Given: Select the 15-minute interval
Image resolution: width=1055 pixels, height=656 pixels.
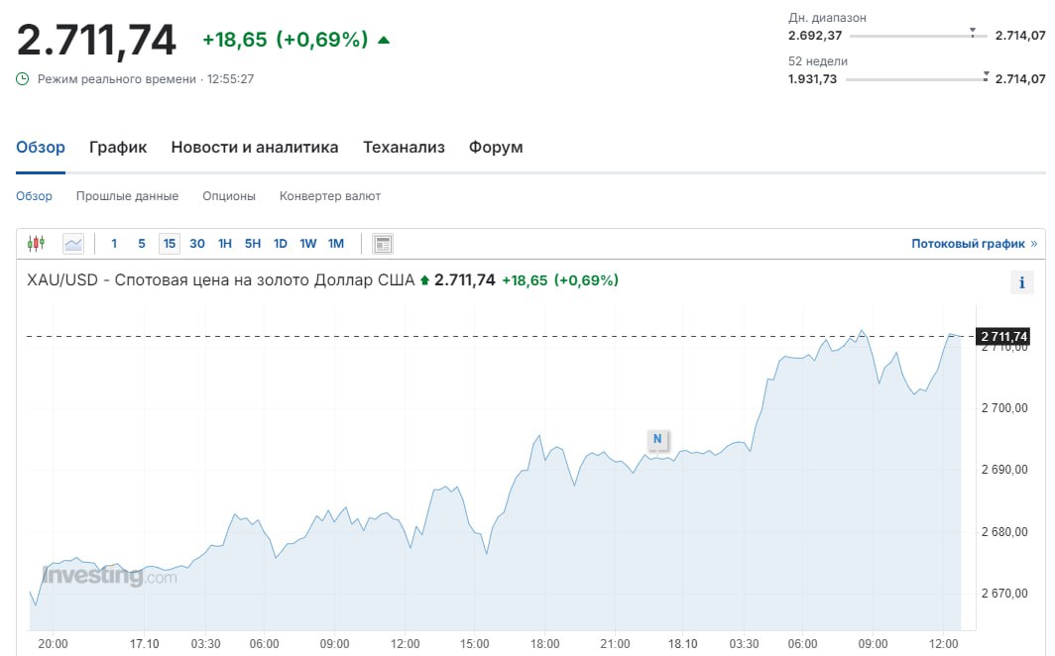Looking at the screenshot, I should point(170,244).
